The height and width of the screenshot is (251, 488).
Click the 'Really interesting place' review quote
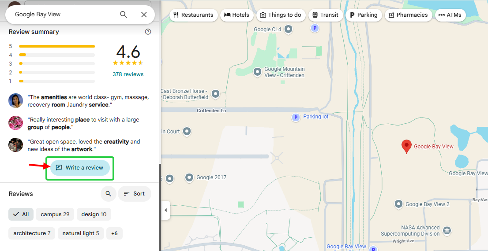[83, 123]
